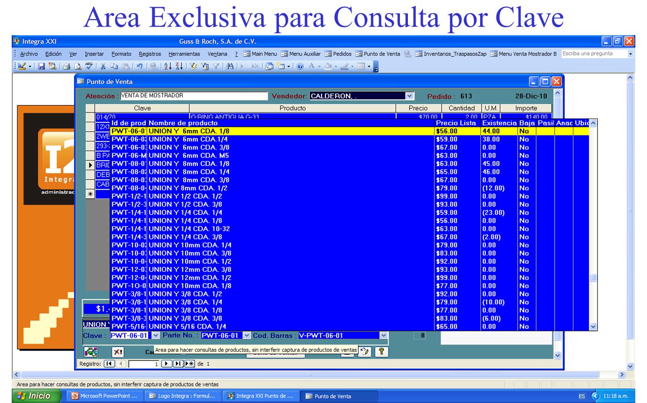
Task: Open the Archivo menu
Action: coord(29,54)
